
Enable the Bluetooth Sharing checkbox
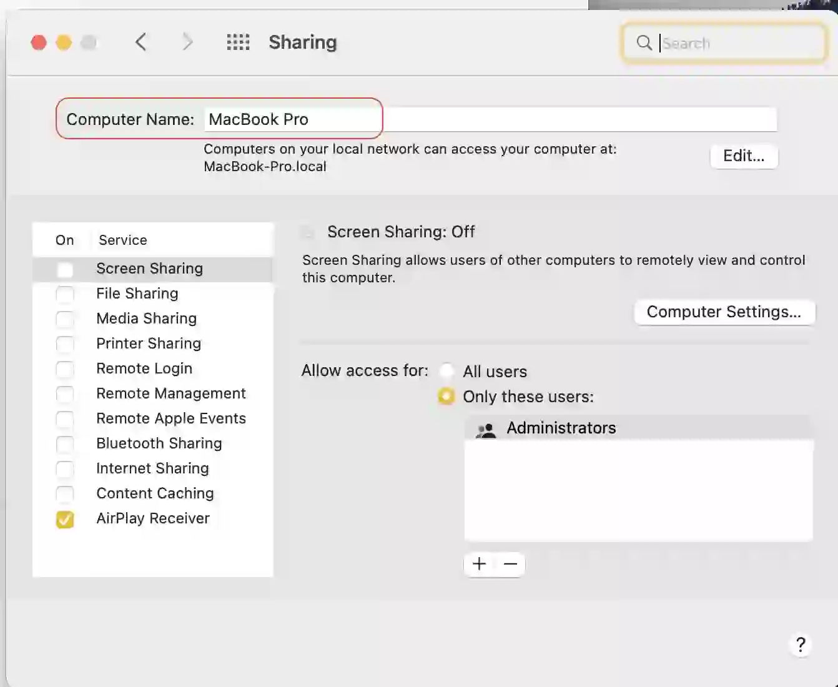[x=65, y=444]
